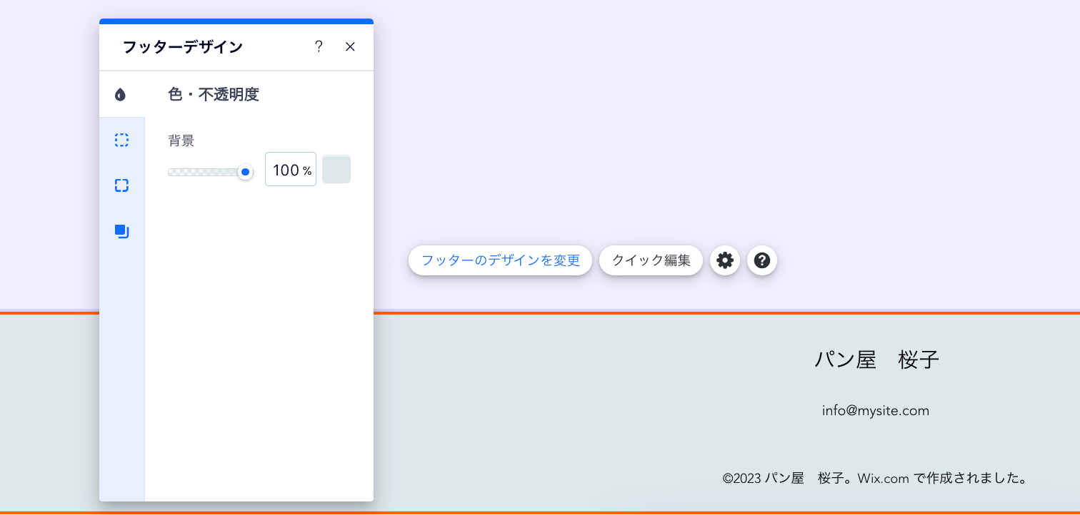The height and width of the screenshot is (515, 1080).
Task: Open the border tab (dashed square icon)
Action: click(121, 140)
